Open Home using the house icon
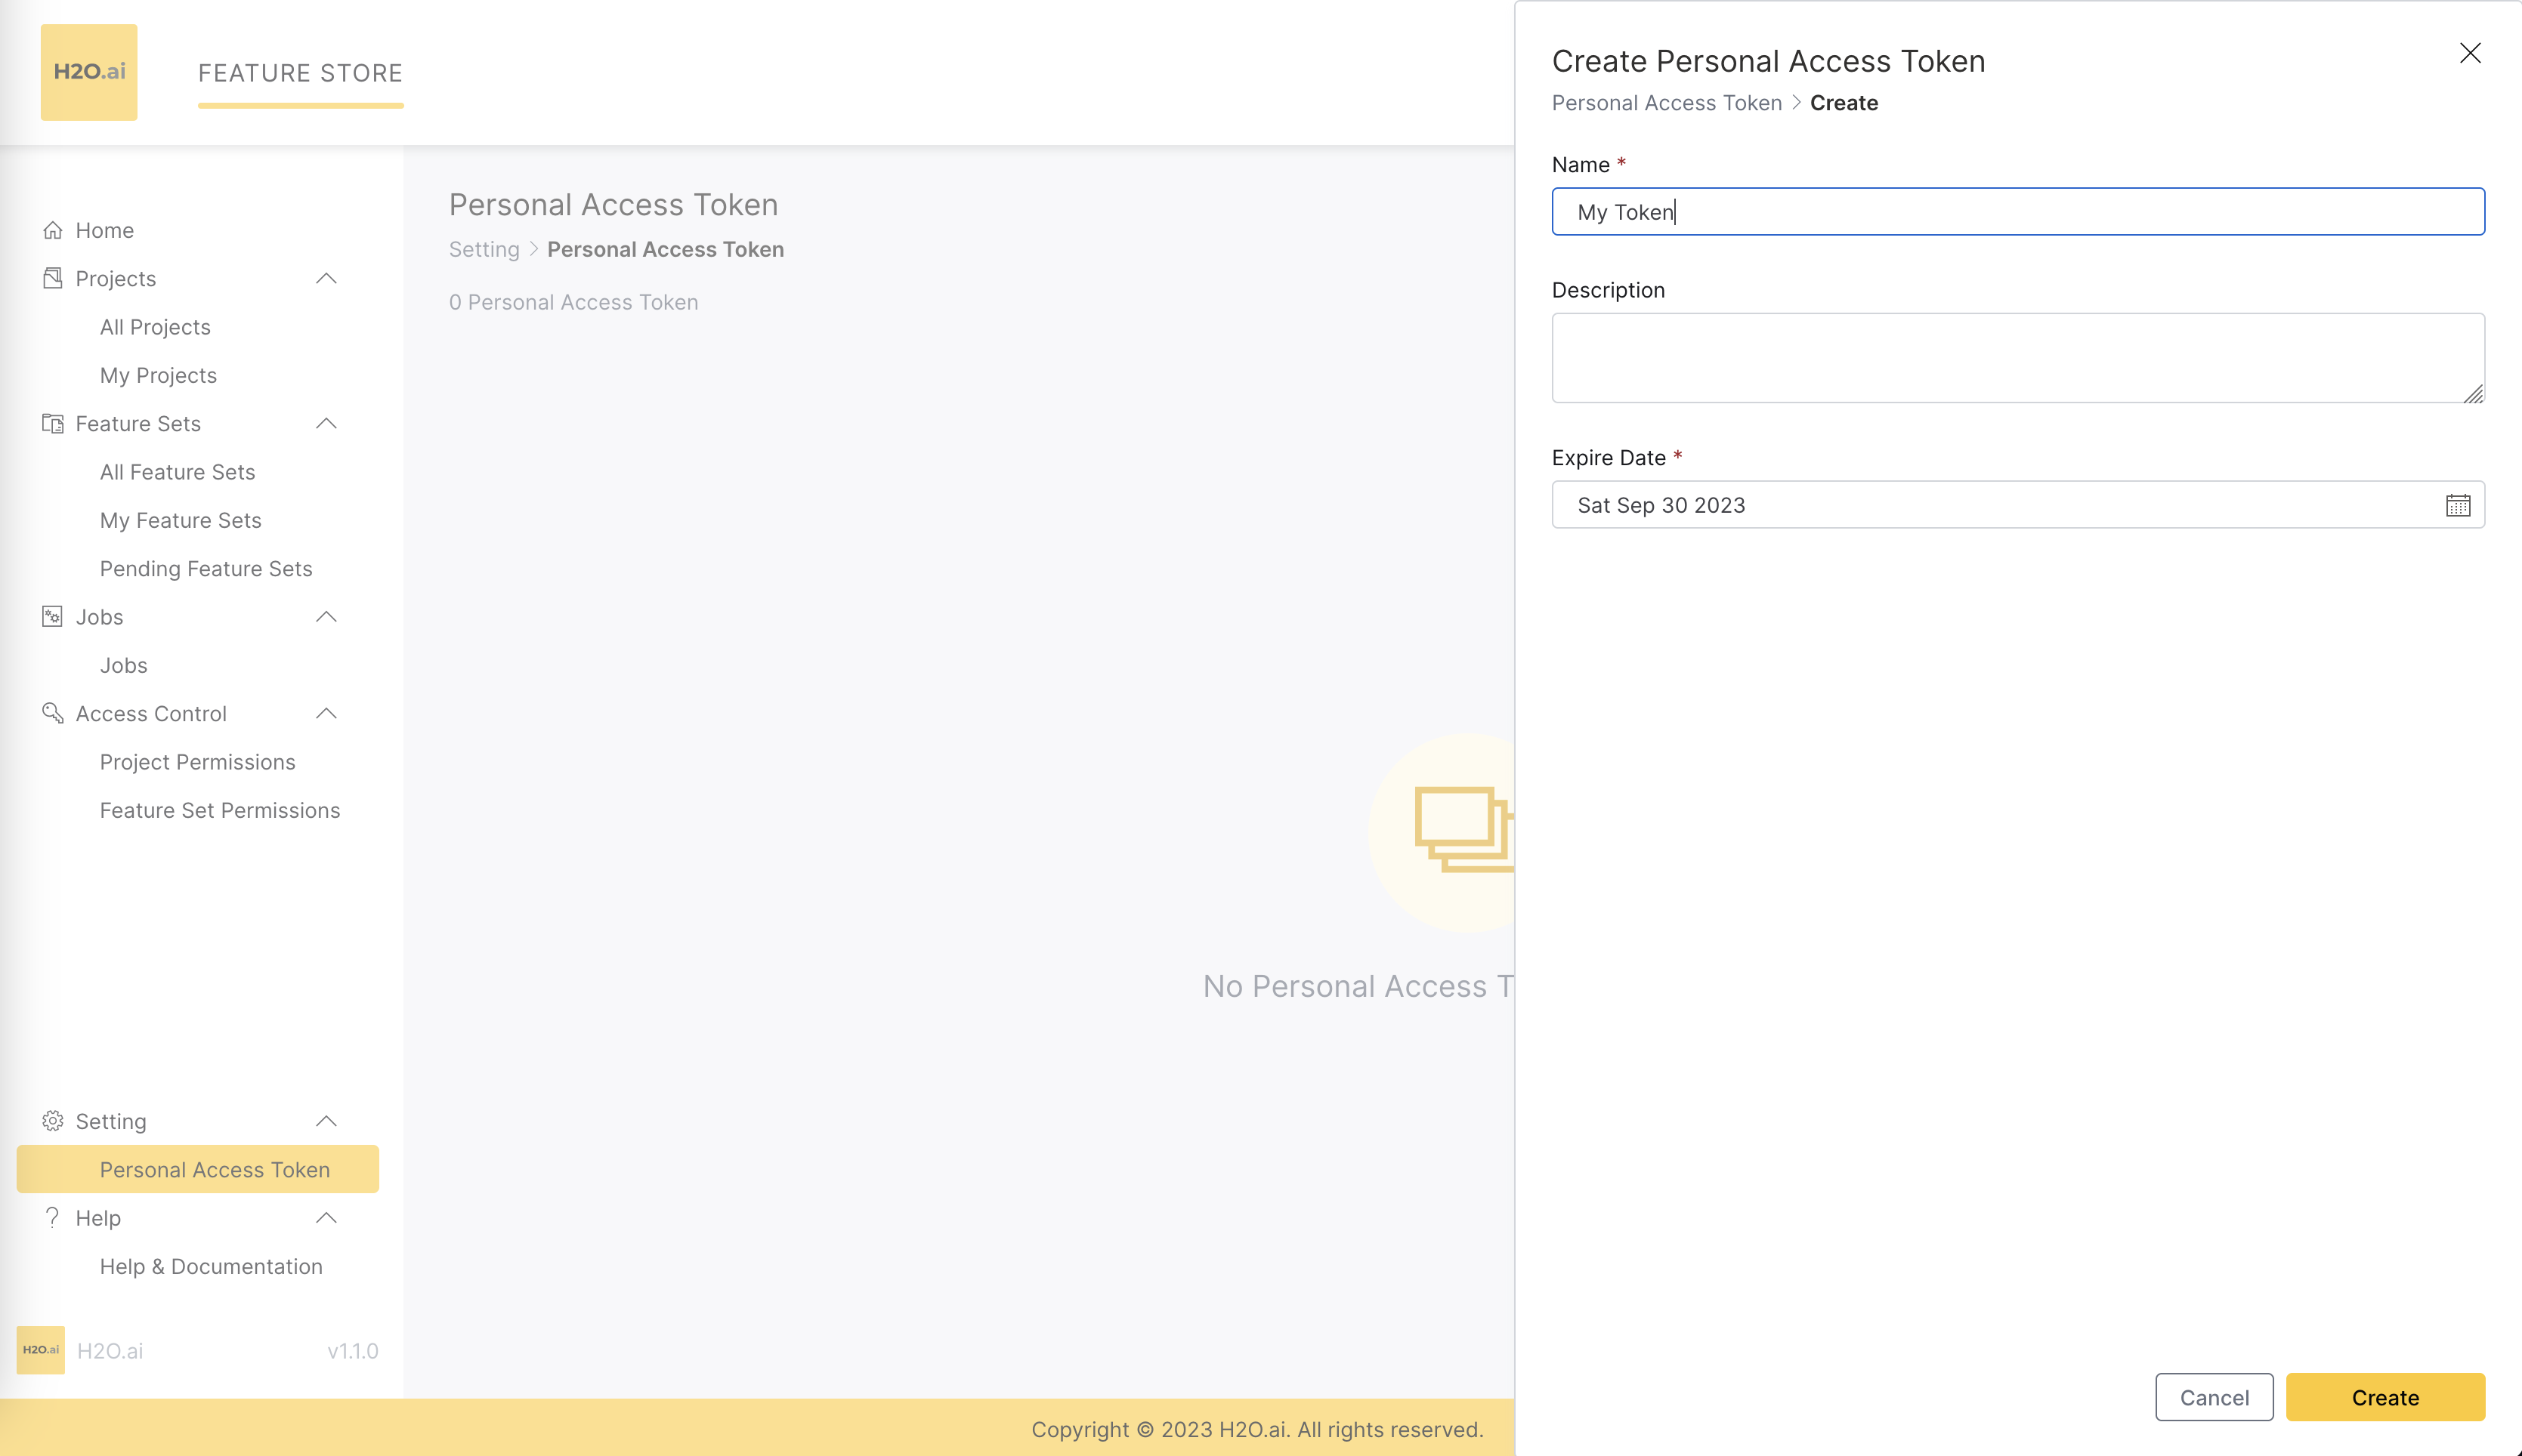Screen dimensions: 2522x1456 pos(53,229)
